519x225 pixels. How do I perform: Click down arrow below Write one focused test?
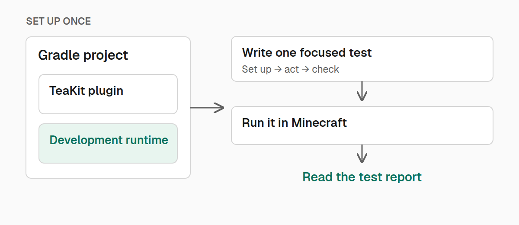click(362, 91)
